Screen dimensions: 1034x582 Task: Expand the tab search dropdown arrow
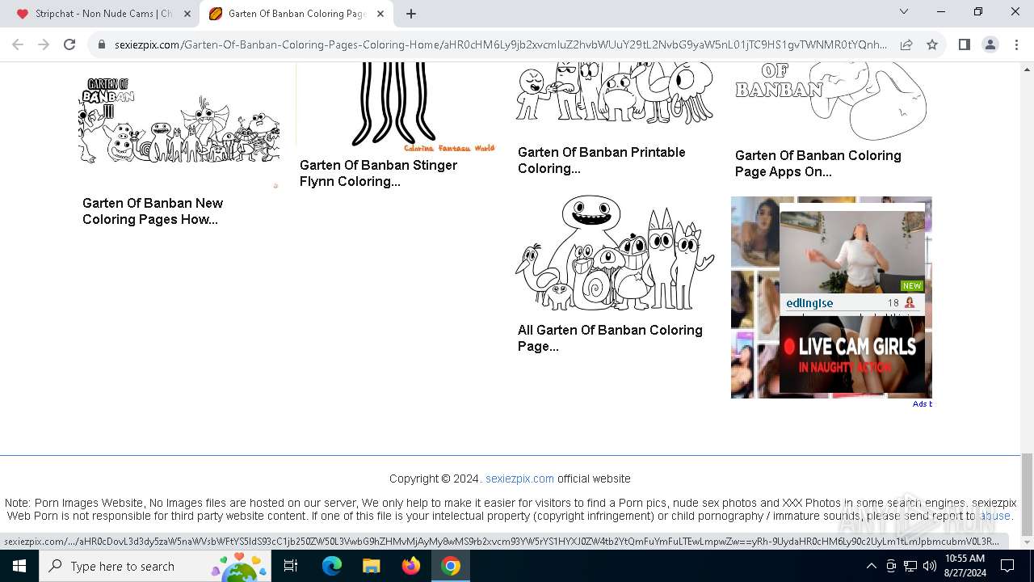click(x=904, y=11)
